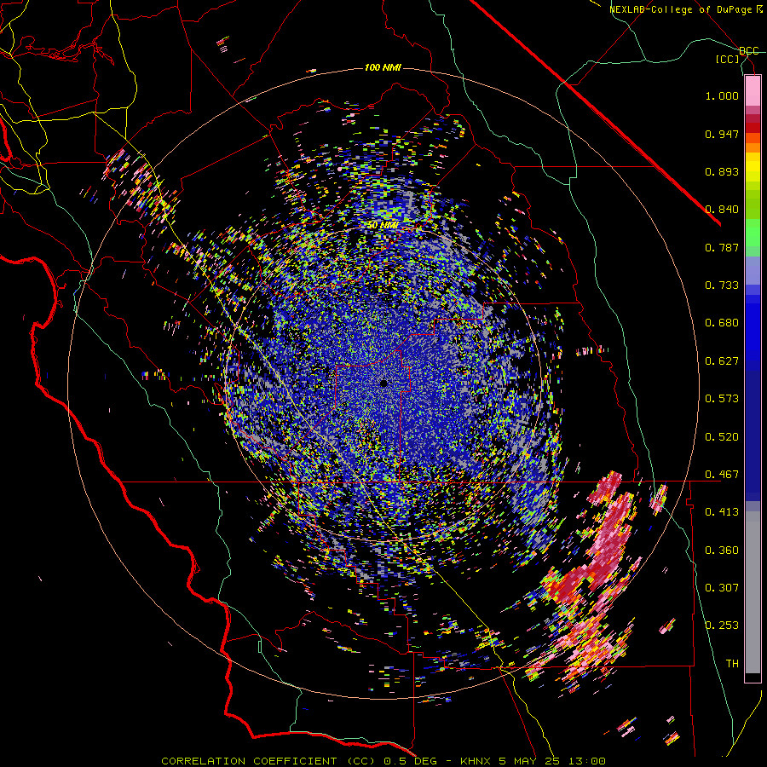
Task: Click the pink segment at the color bar top
Action: 753,91
